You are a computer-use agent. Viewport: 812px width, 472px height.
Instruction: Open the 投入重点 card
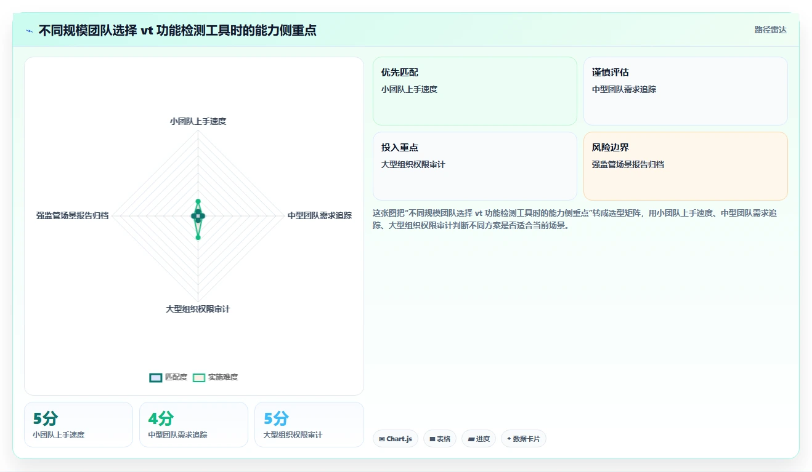point(475,166)
